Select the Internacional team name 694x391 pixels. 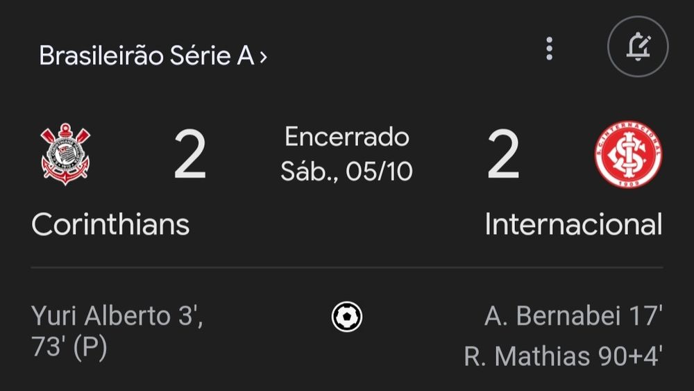[x=573, y=224]
